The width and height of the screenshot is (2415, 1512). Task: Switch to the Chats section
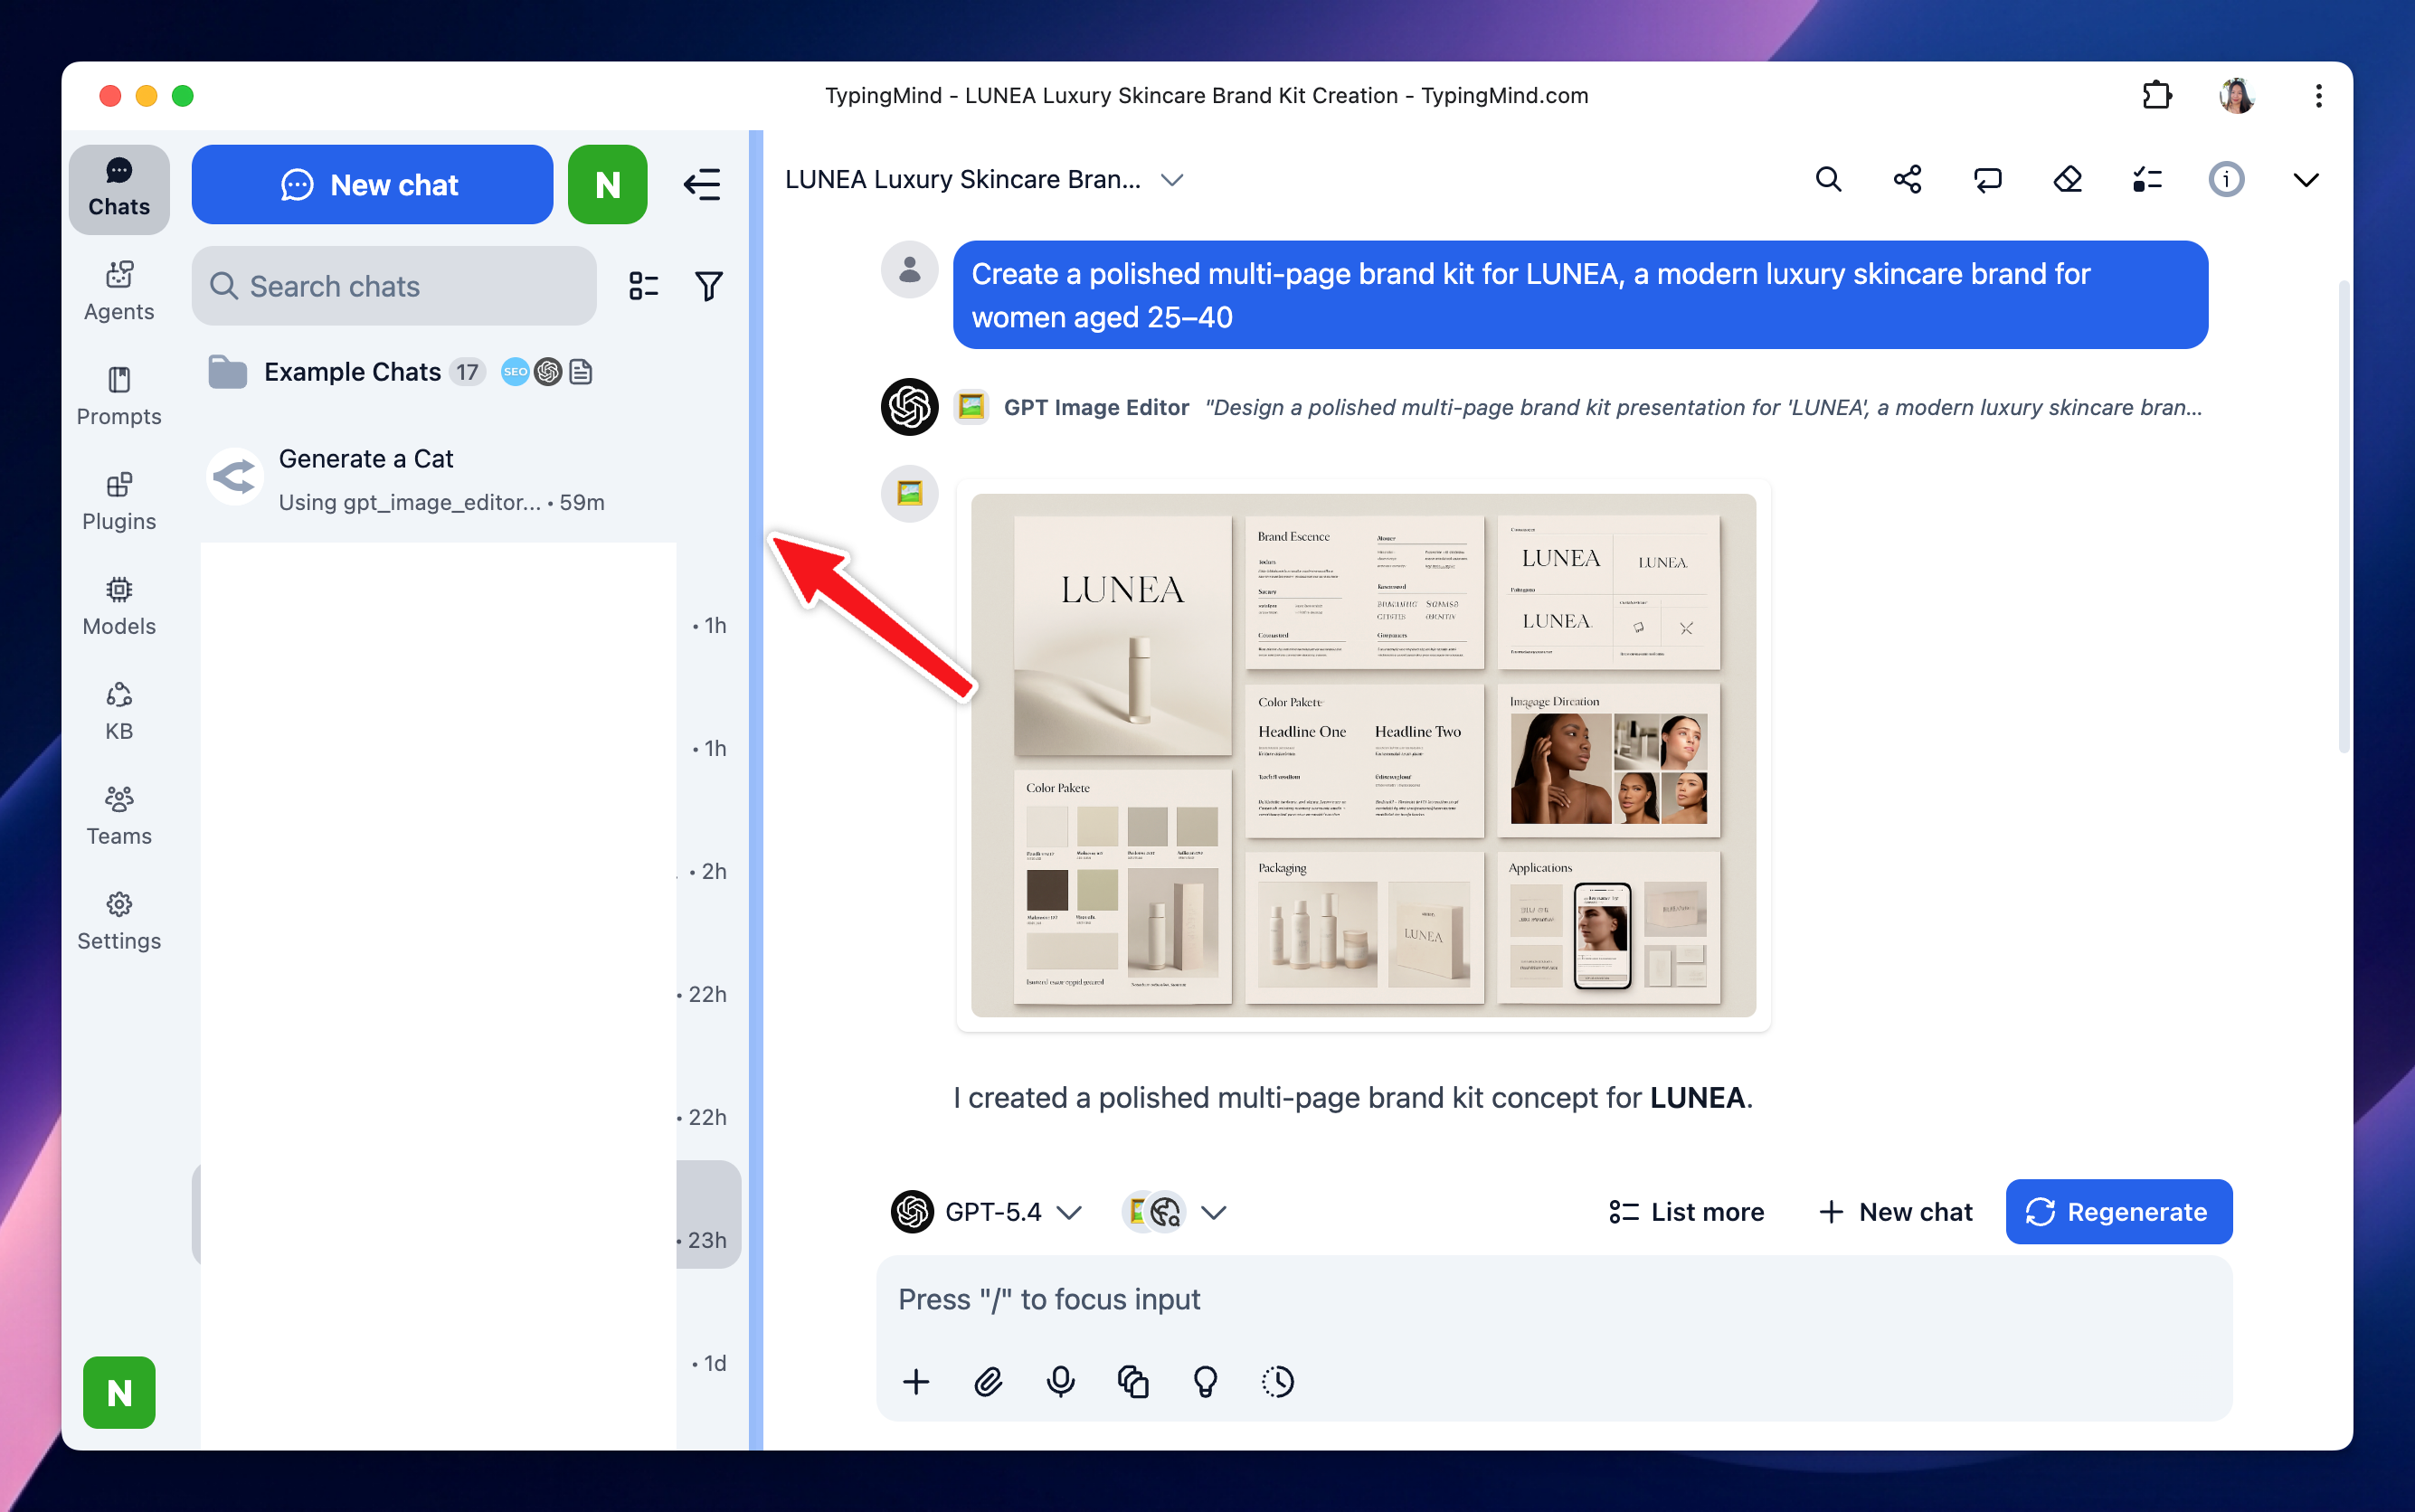point(119,189)
